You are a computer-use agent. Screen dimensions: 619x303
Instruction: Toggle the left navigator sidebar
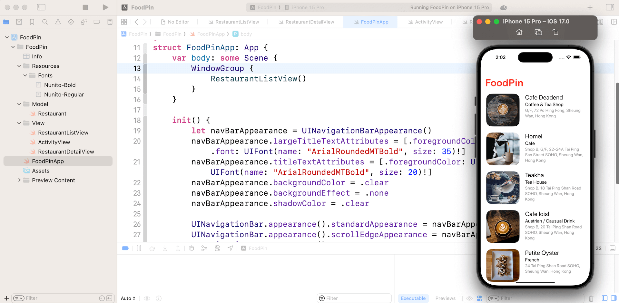(41, 7)
